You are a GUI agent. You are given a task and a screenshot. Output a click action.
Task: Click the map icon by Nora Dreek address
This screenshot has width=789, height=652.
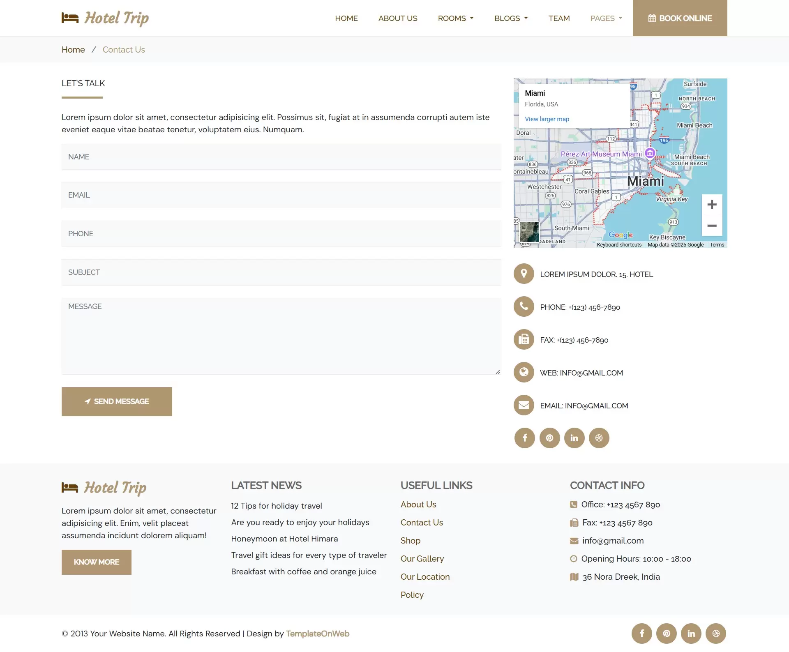tap(574, 577)
